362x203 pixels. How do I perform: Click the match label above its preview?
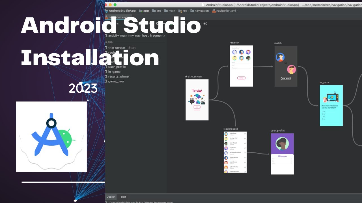point(278,43)
